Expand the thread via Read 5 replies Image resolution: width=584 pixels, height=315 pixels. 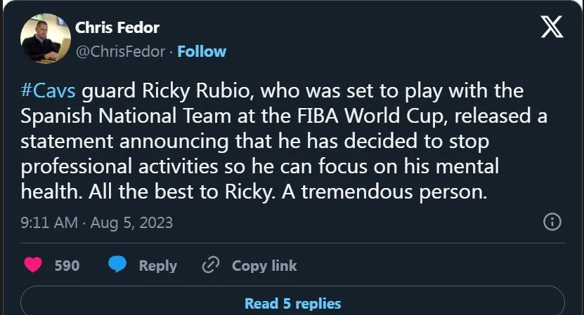point(292,303)
